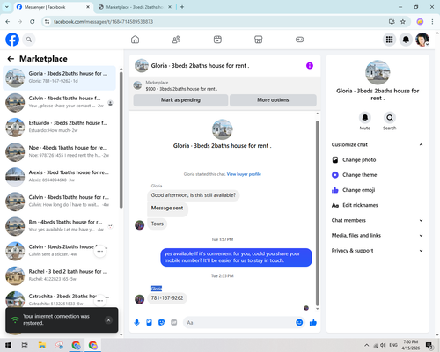Screen dimensions: 440x352
Task: Expand Media, files and links section
Action: pyautogui.click(x=378, y=235)
